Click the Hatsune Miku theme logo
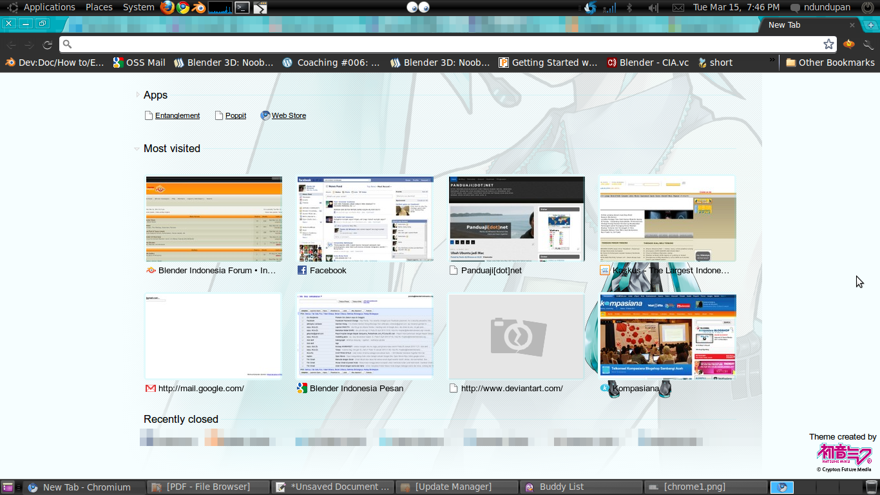This screenshot has height=495, width=880. pyautogui.click(x=845, y=454)
